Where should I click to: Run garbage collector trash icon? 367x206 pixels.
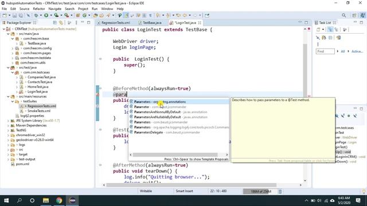coord(280,192)
